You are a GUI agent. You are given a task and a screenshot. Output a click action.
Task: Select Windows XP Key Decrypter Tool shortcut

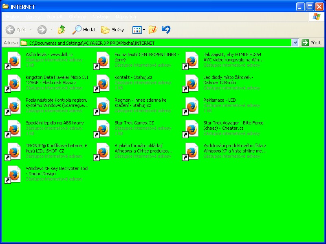pos(57,168)
